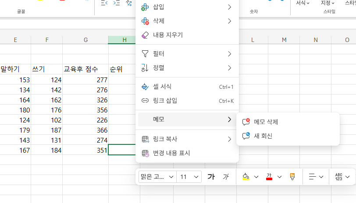Expand the 필터 submenu arrow

(230, 54)
